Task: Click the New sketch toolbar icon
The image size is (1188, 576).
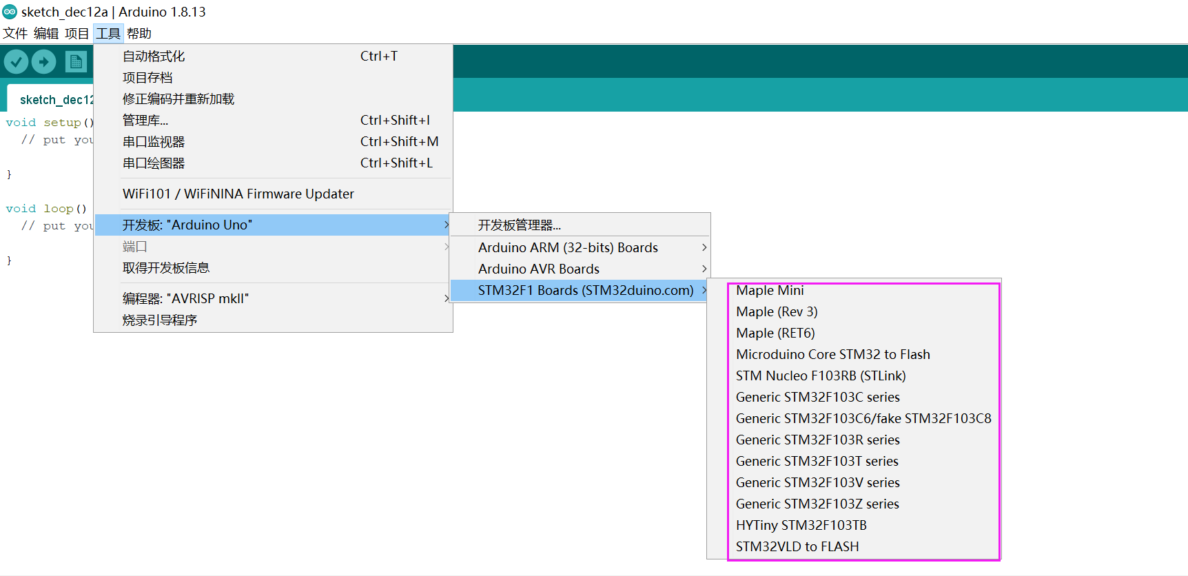Action: coord(76,62)
